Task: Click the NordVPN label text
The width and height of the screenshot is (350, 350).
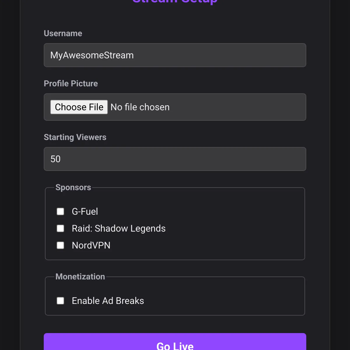Action: (91, 245)
